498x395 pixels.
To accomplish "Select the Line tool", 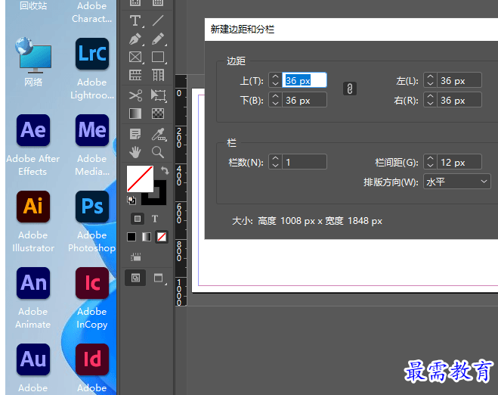I will [x=158, y=20].
